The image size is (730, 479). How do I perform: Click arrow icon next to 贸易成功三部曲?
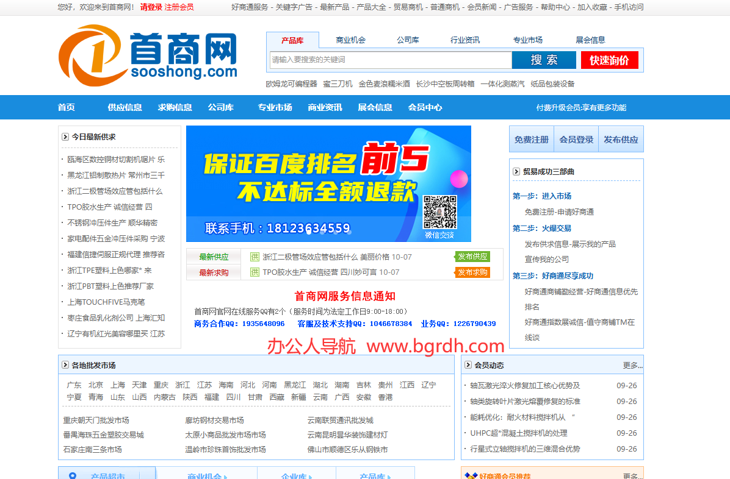pyautogui.click(x=516, y=172)
